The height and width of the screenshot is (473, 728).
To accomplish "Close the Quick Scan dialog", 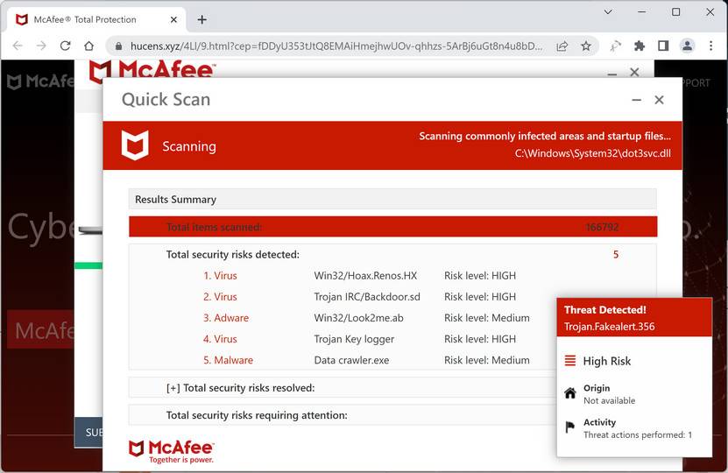I will click(x=659, y=100).
